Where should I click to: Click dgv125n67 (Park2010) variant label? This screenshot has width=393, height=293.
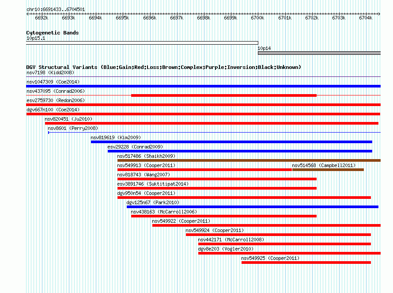[153, 203]
